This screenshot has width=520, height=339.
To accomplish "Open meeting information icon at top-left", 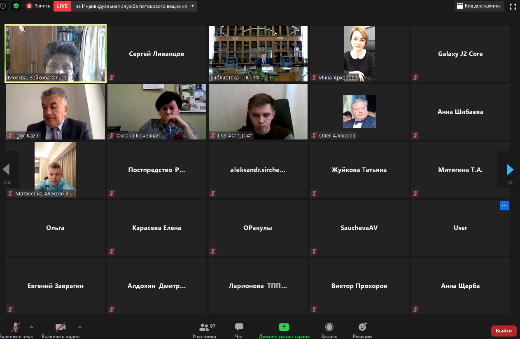I will (3, 6).
